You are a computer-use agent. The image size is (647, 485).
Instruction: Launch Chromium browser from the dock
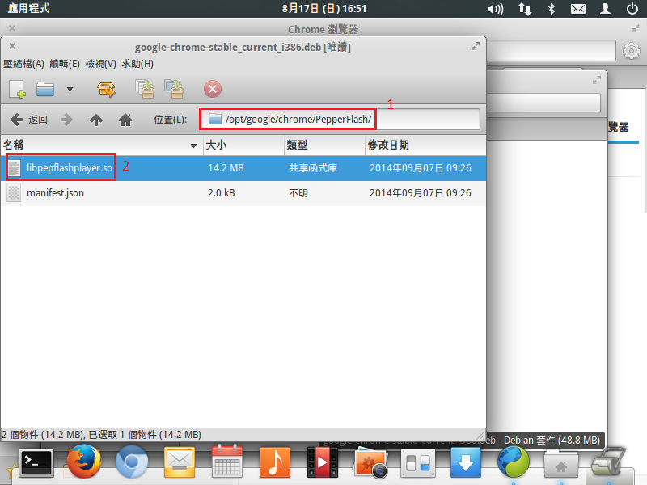[132, 462]
